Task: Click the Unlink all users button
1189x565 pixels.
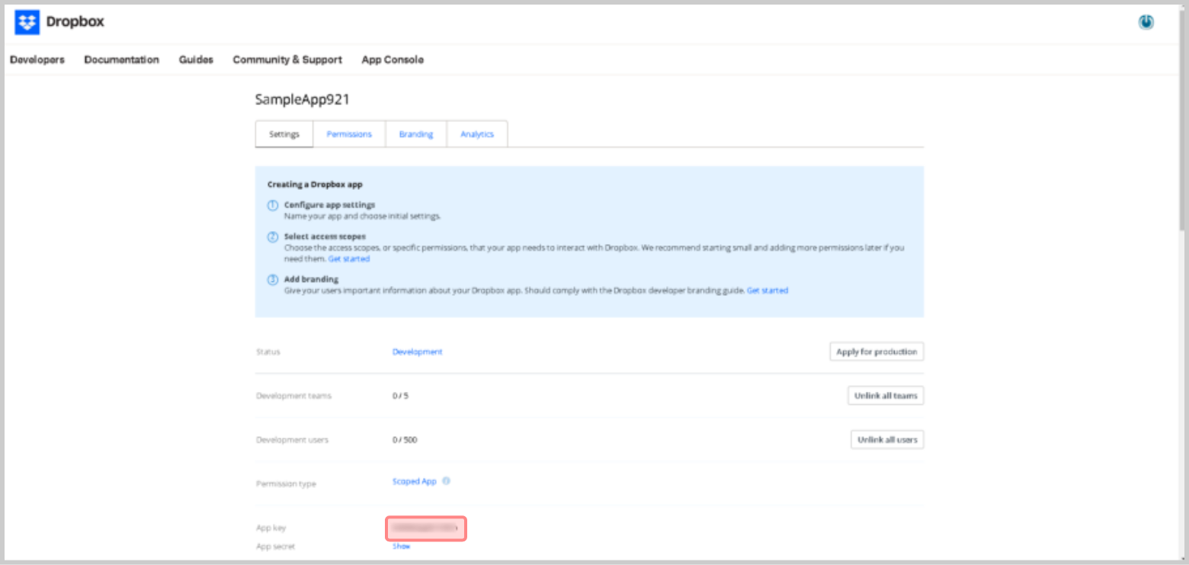Action: point(887,440)
